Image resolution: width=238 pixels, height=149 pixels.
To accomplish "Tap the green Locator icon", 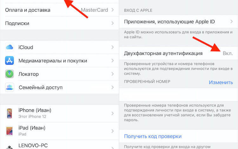I will coord(9,74).
